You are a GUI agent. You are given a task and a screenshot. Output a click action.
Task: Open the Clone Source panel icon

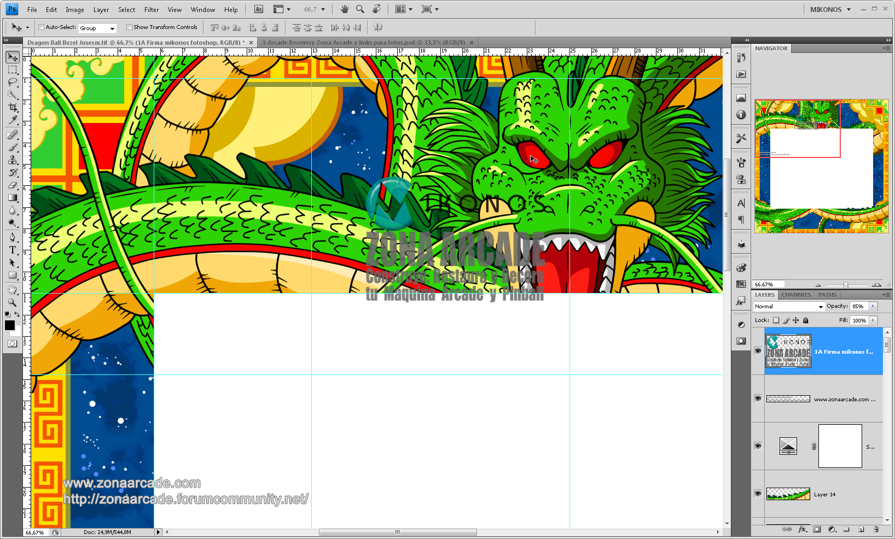pyautogui.click(x=741, y=179)
